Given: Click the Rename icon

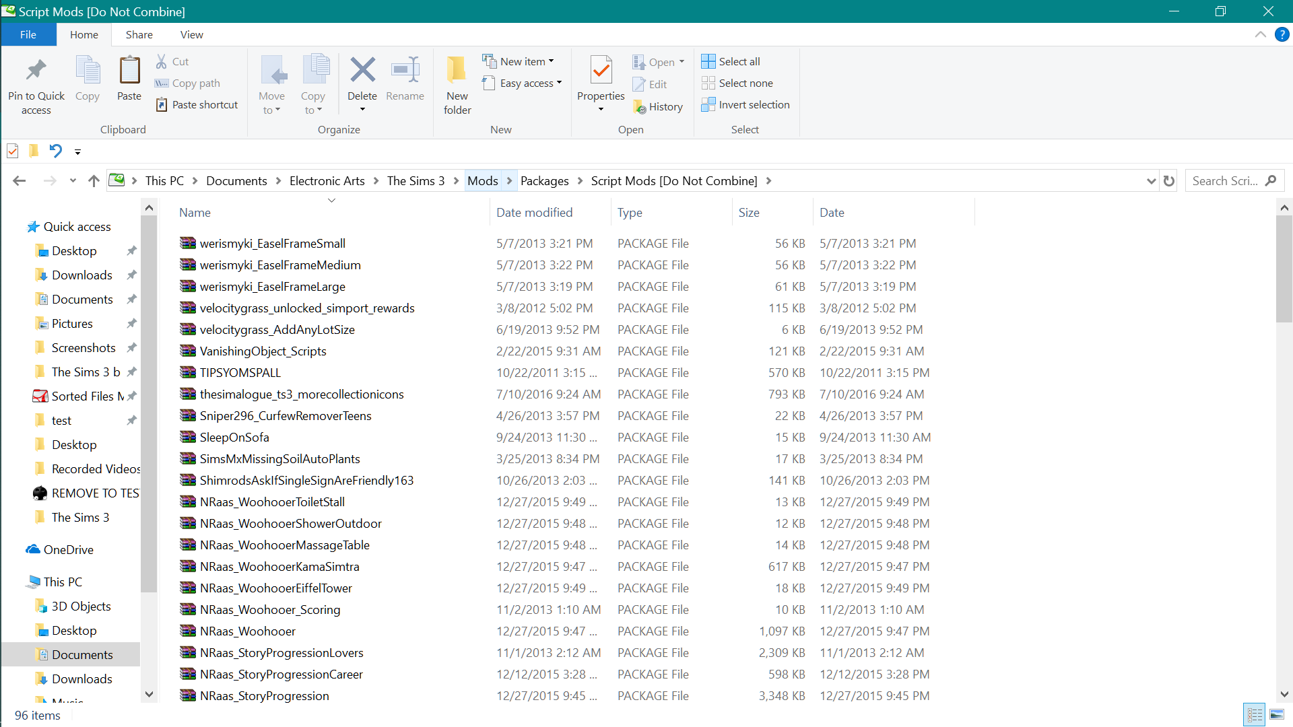Looking at the screenshot, I should click(x=405, y=69).
